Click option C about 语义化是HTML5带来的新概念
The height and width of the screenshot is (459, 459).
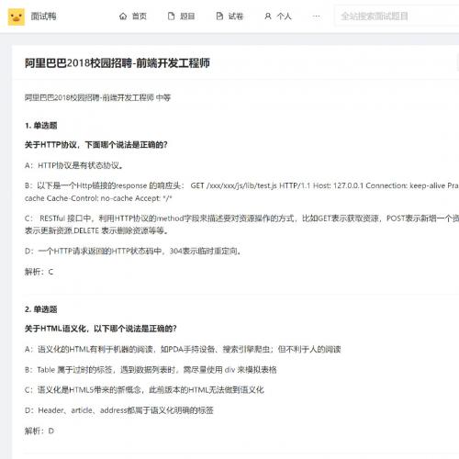(x=144, y=390)
